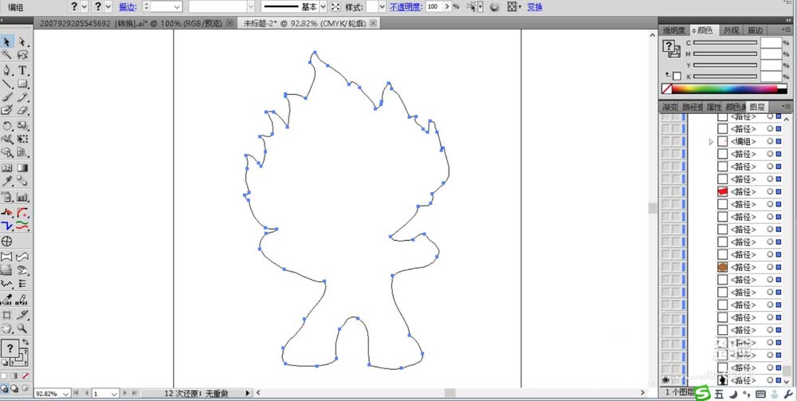This screenshot has width=797, height=401.
Task: Select the Eraser tool
Action: click(22, 110)
